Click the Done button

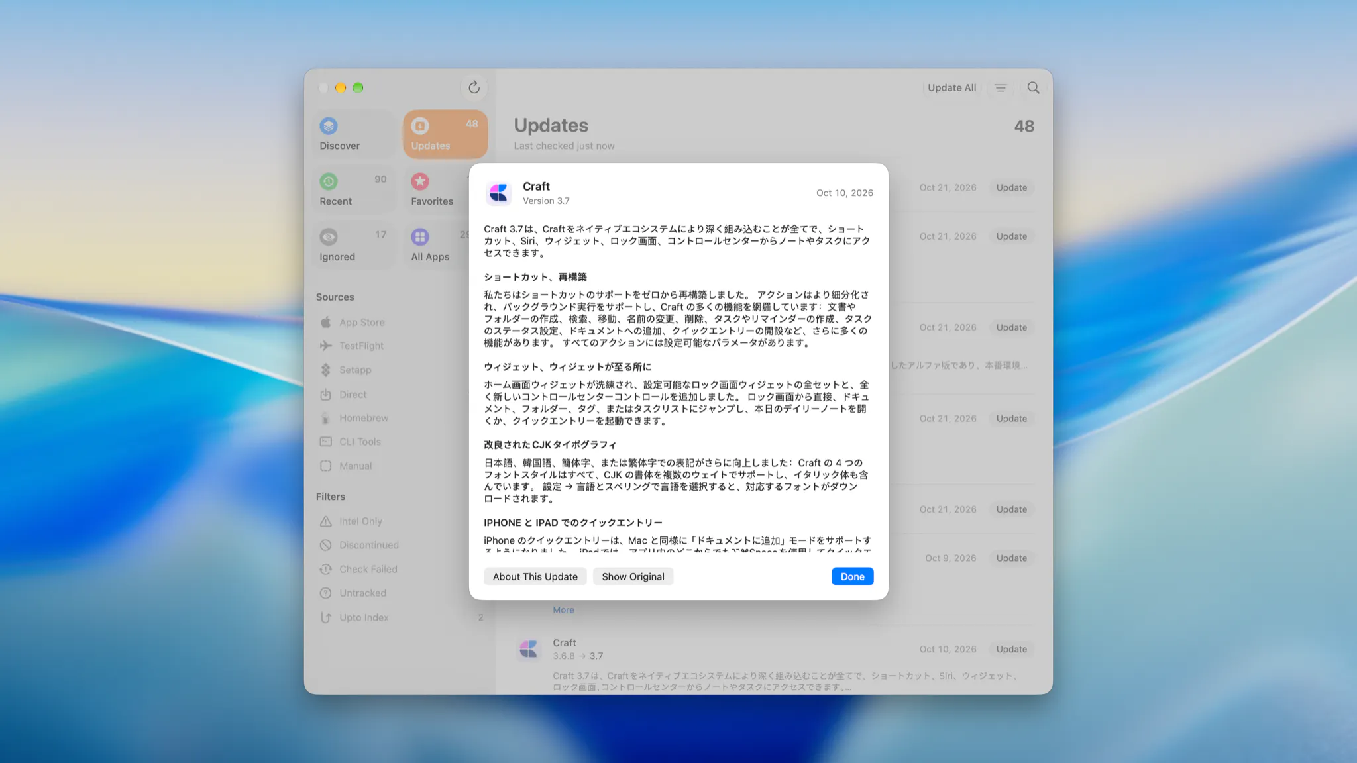[x=852, y=576]
